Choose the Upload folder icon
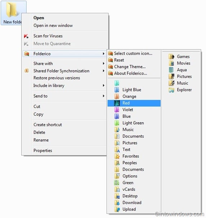 point(117,209)
